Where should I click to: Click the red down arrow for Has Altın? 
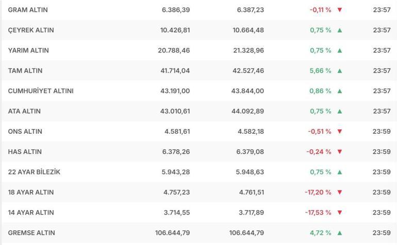pos(340,152)
